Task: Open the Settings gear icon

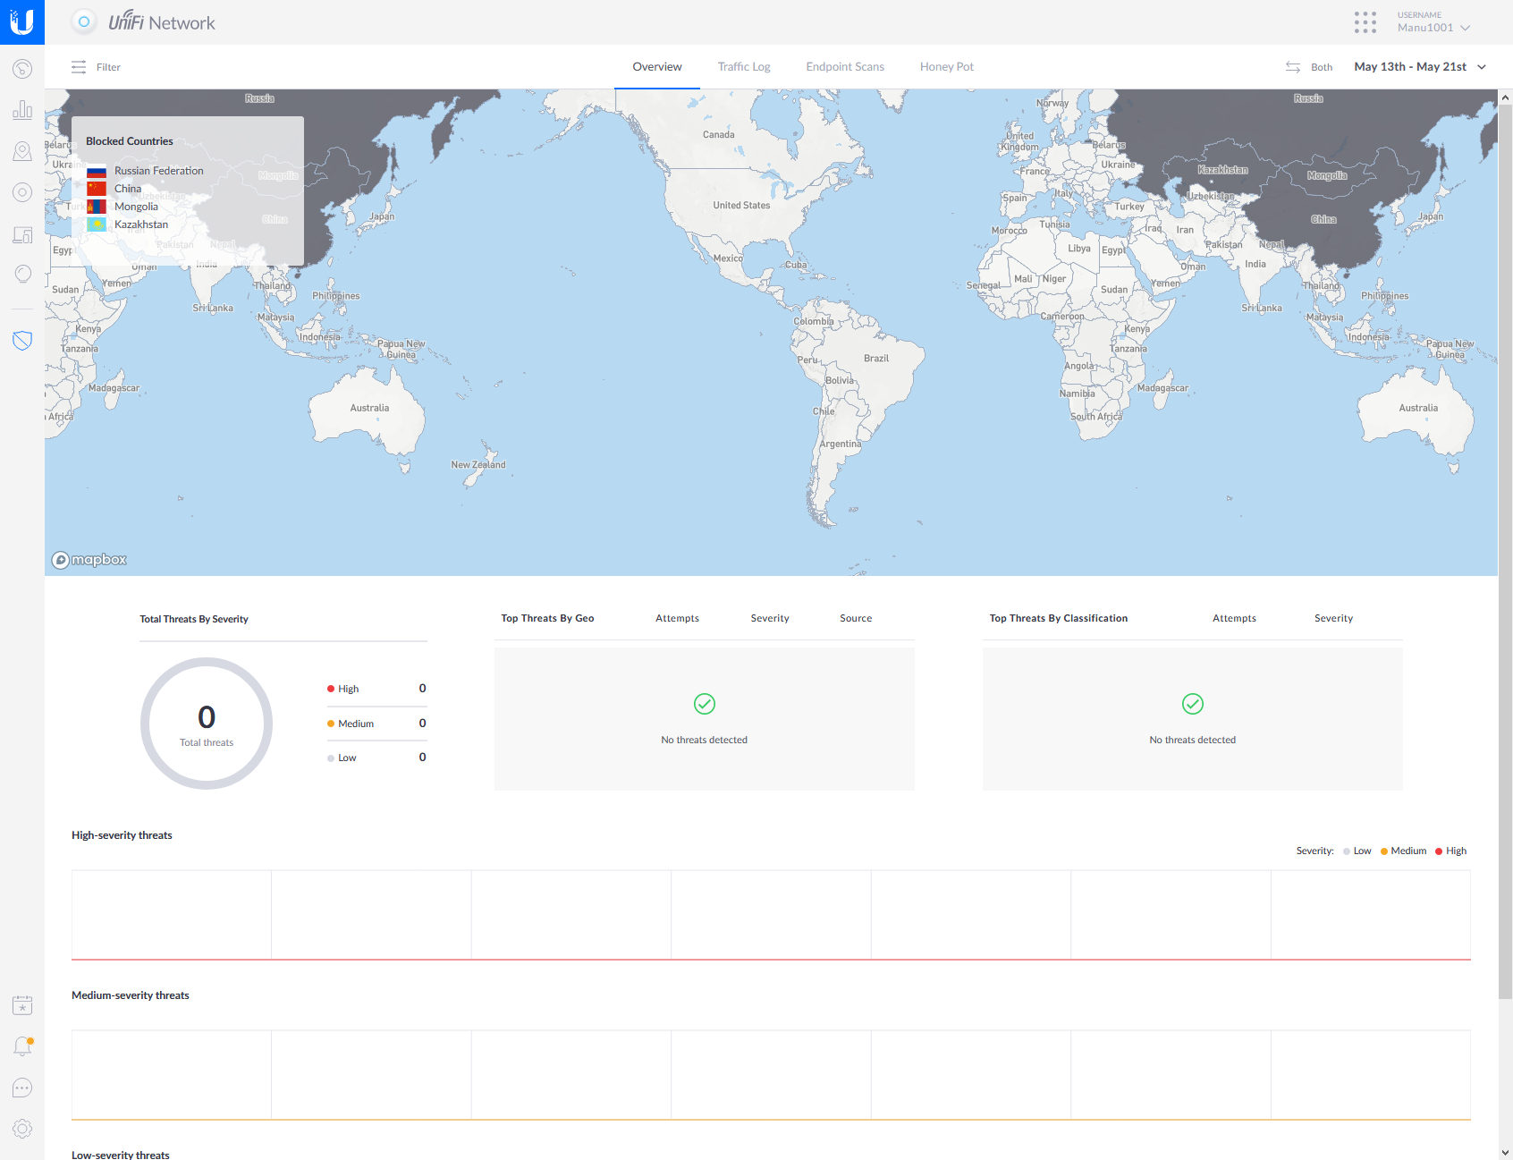Action: coord(22,1129)
